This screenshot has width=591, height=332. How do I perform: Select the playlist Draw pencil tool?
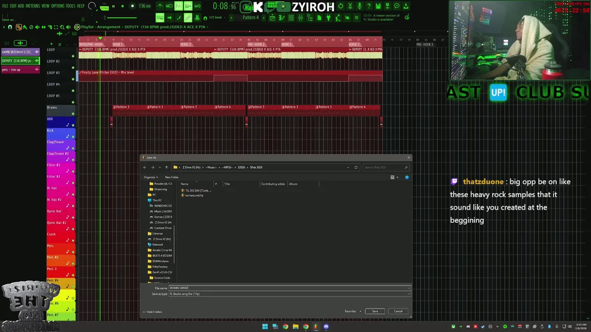point(18,27)
